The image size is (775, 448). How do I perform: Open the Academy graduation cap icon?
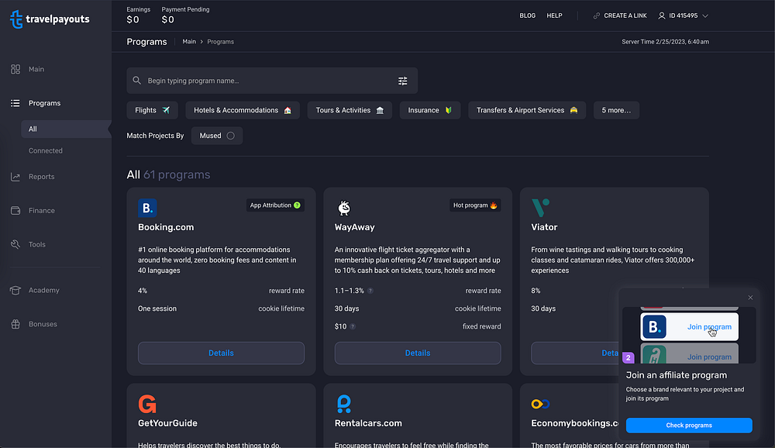(x=15, y=290)
